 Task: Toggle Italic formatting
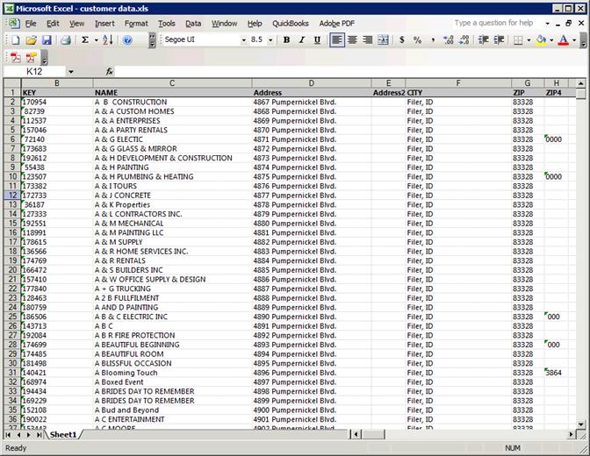coord(301,40)
